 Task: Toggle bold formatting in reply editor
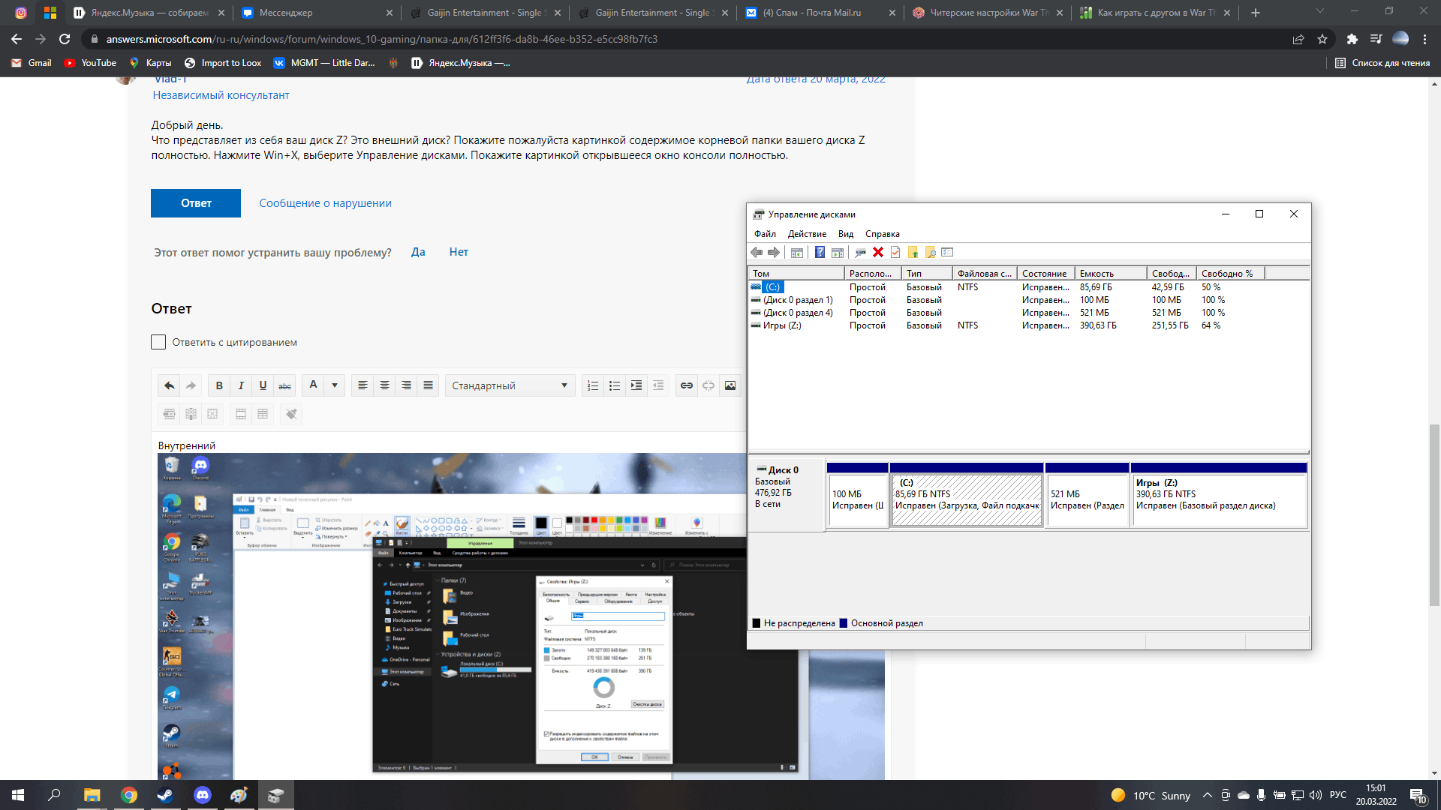coord(219,385)
